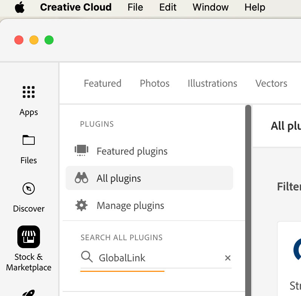Screen dimensions: 301x296
Task: Click the gear icon beside Manage plugins
Action: click(x=81, y=205)
